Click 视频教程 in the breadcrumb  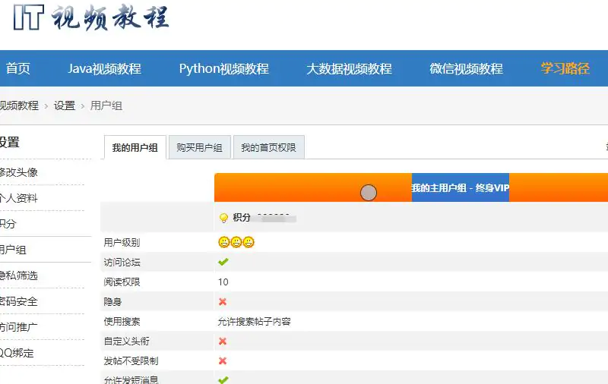pyautogui.click(x=19, y=105)
